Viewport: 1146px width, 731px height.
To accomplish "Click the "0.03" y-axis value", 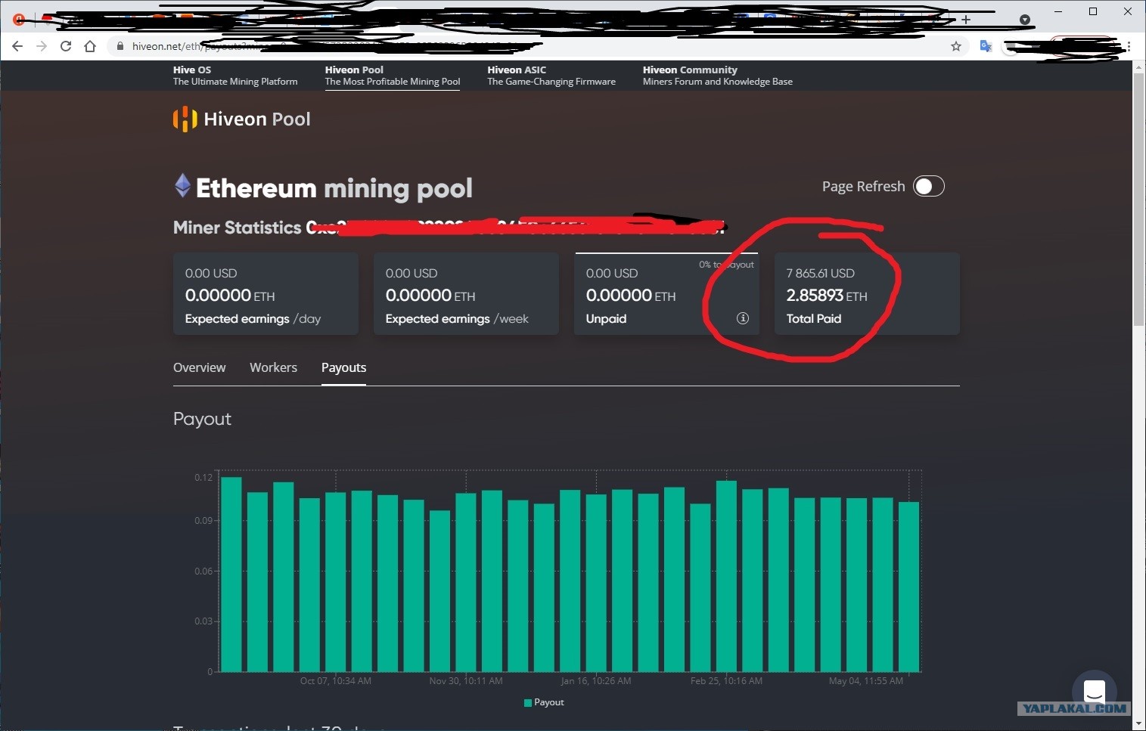I will [203, 621].
